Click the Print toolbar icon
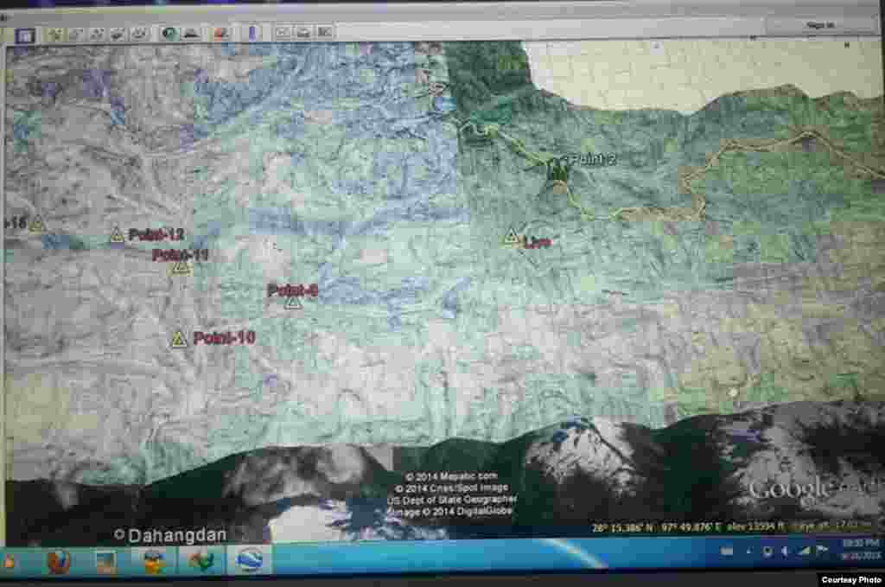Viewport: 885px width, 587px height. (302, 34)
